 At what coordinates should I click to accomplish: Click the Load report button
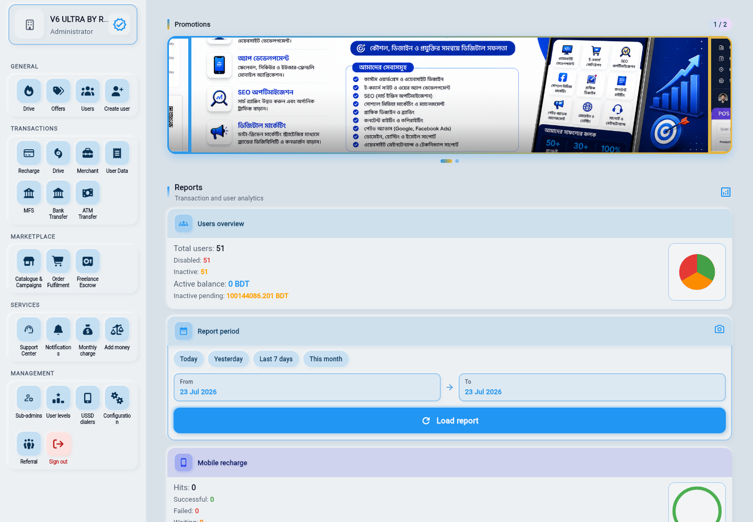tap(450, 421)
